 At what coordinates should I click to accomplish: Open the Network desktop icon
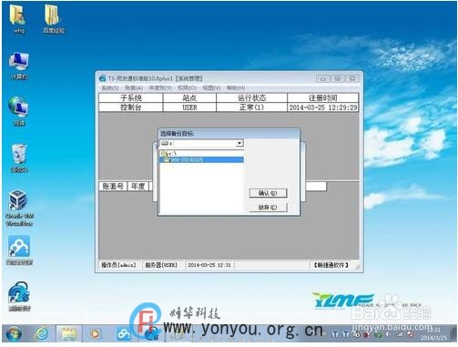pyautogui.click(x=19, y=111)
